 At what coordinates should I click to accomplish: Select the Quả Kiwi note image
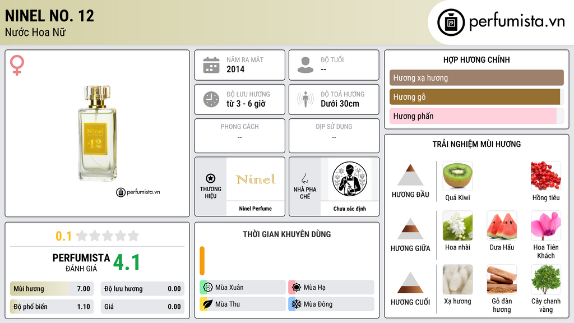tap(457, 176)
